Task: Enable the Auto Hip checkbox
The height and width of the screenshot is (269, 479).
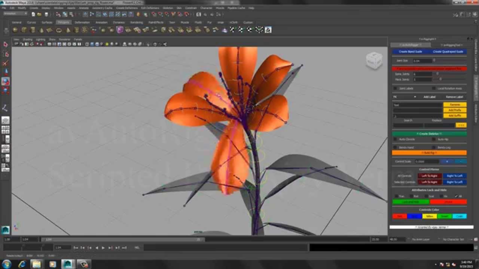Action: coord(434,139)
